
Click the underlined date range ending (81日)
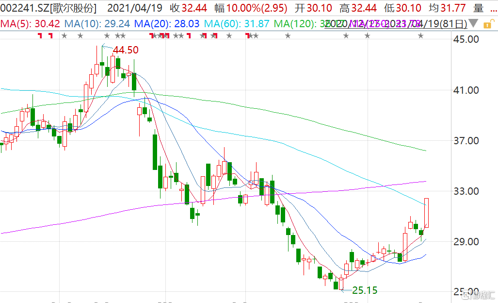[396, 24]
